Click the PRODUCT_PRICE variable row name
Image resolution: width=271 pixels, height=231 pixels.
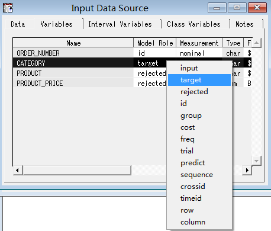click(40, 84)
